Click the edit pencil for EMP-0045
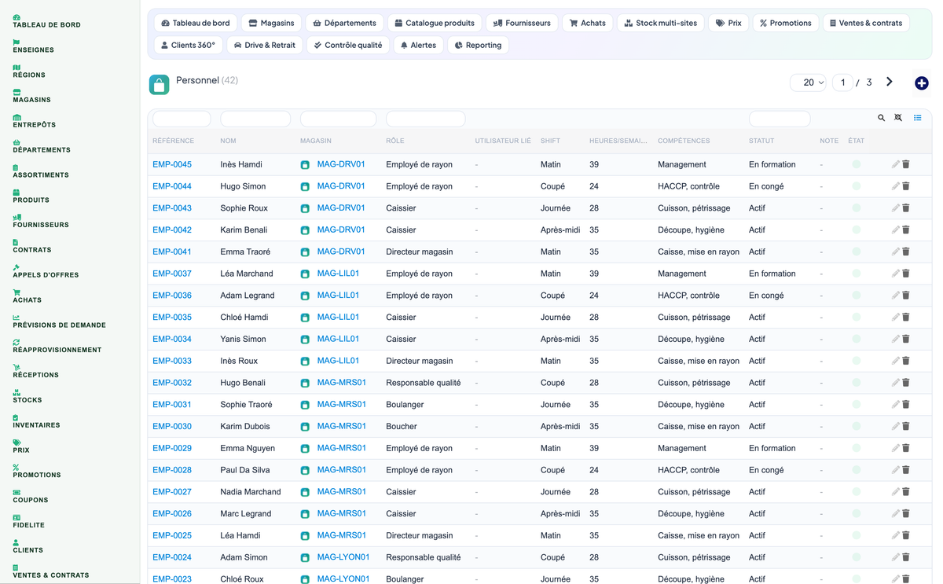 tap(895, 164)
